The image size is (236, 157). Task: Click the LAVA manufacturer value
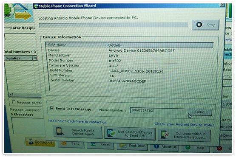(114, 56)
